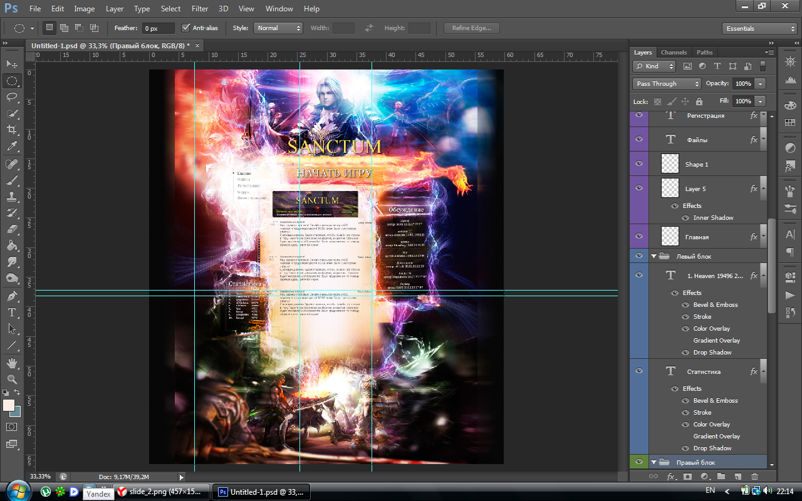Select the Eyedropper tool
The height and width of the screenshot is (501, 802).
click(12, 146)
